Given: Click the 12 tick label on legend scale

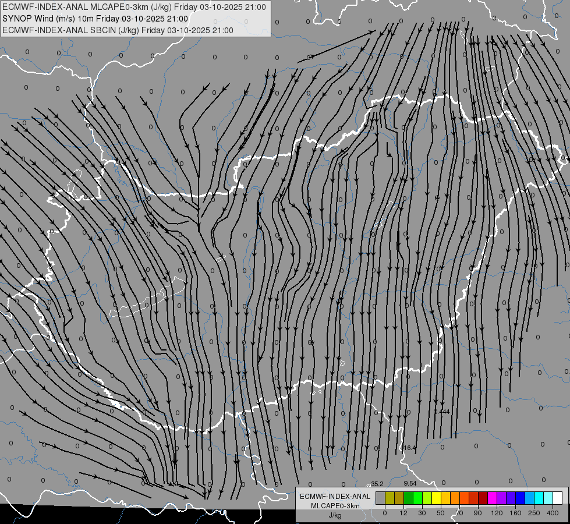Looking at the screenshot, I should pyautogui.click(x=403, y=513).
